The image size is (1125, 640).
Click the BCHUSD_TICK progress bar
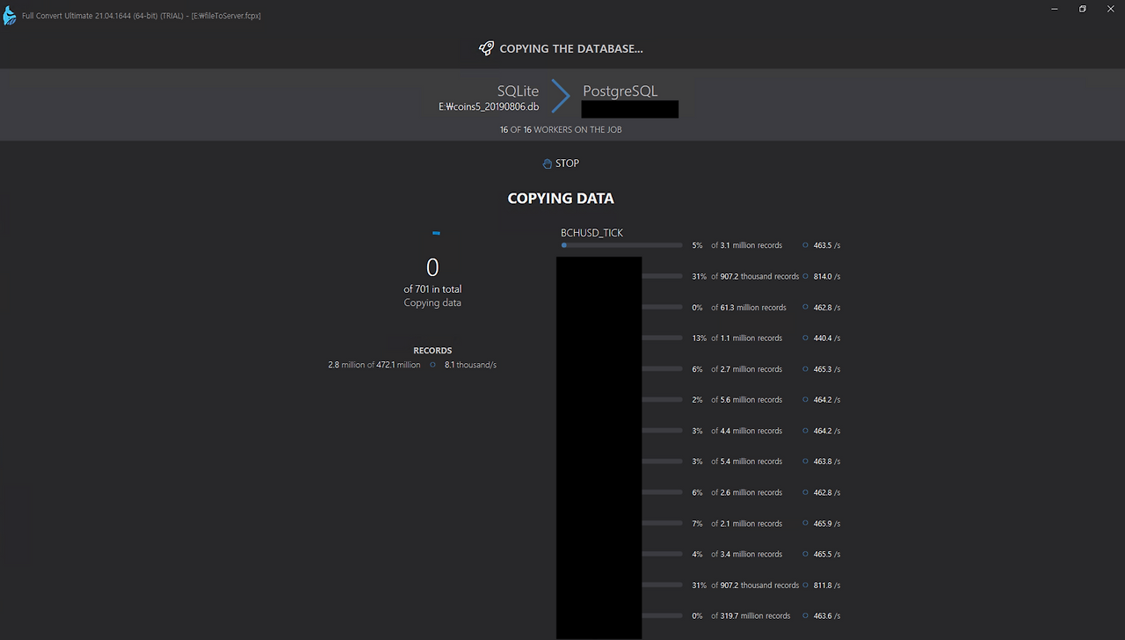tap(621, 245)
